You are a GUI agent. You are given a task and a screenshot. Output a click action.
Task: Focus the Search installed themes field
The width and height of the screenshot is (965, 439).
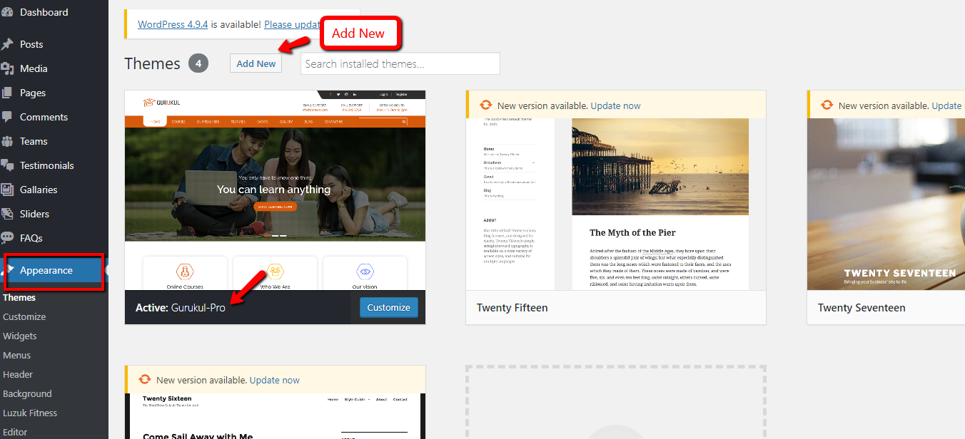click(400, 63)
